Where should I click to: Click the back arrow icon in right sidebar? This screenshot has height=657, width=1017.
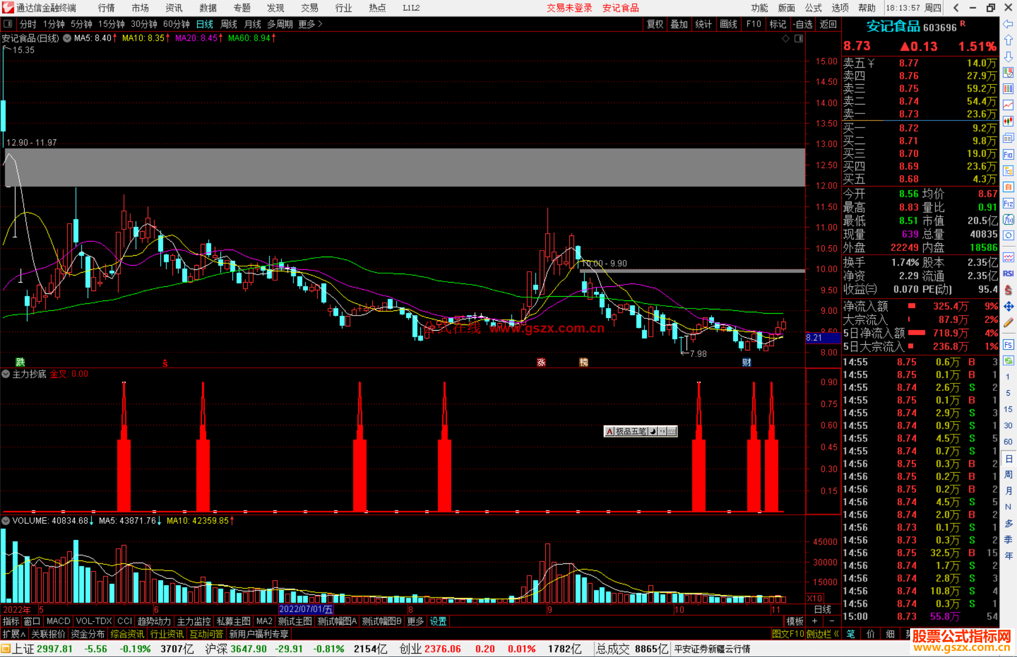coord(1008,24)
